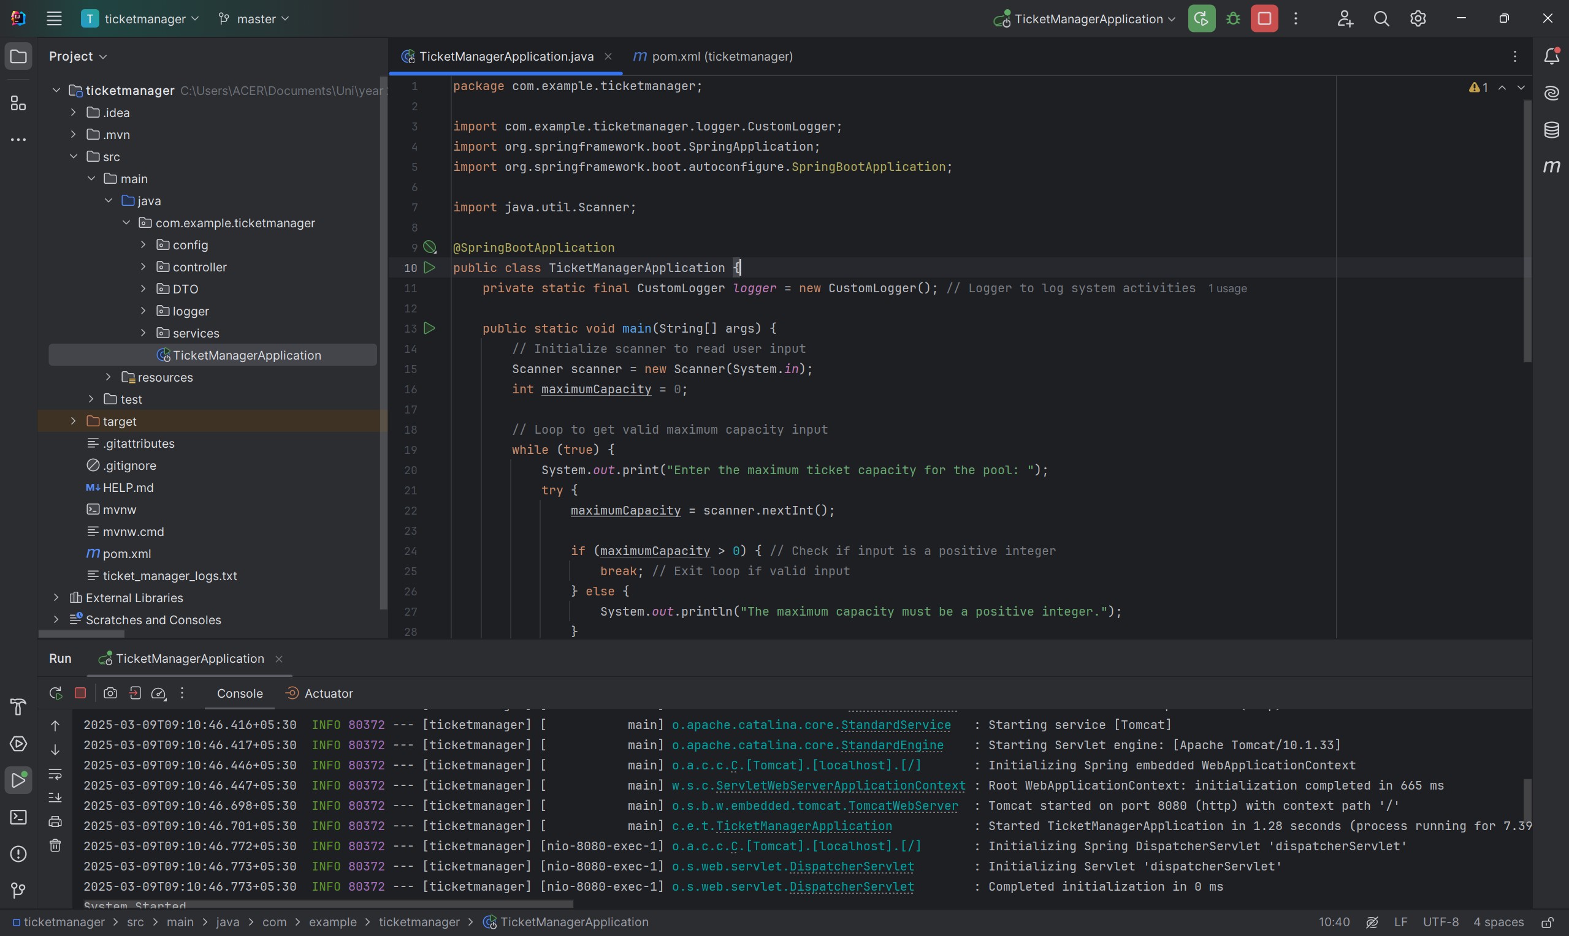Open master branch dropdown
Viewport: 1569px width, 936px height.
(254, 19)
